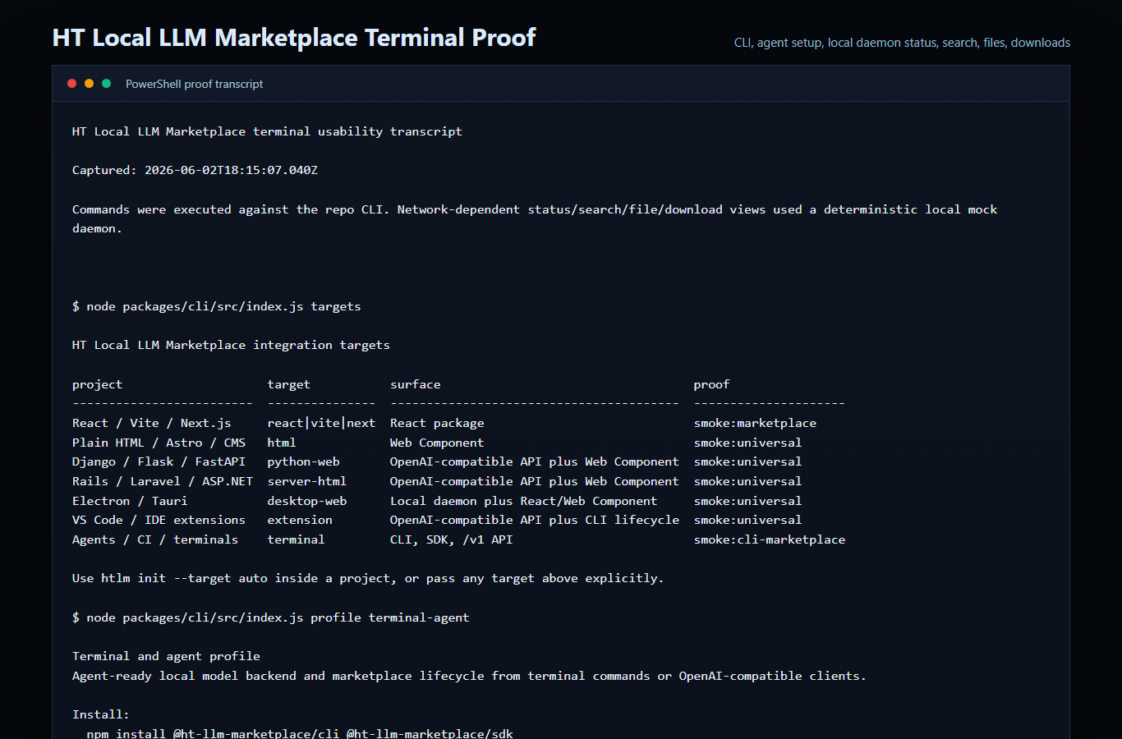Click the 'Use htlm init --target auto' line
Viewport: 1122px width, 739px height.
pos(368,578)
